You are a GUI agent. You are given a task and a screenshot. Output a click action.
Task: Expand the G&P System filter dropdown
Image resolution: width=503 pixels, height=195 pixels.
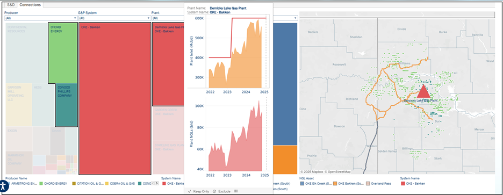pos(114,18)
